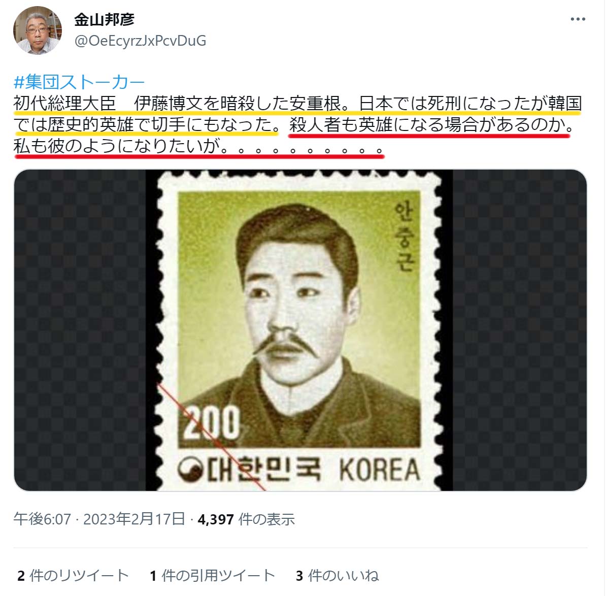Click the red-underlined 私も彼のように sentence
The width and height of the screenshot is (606, 596).
(x=198, y=146)
